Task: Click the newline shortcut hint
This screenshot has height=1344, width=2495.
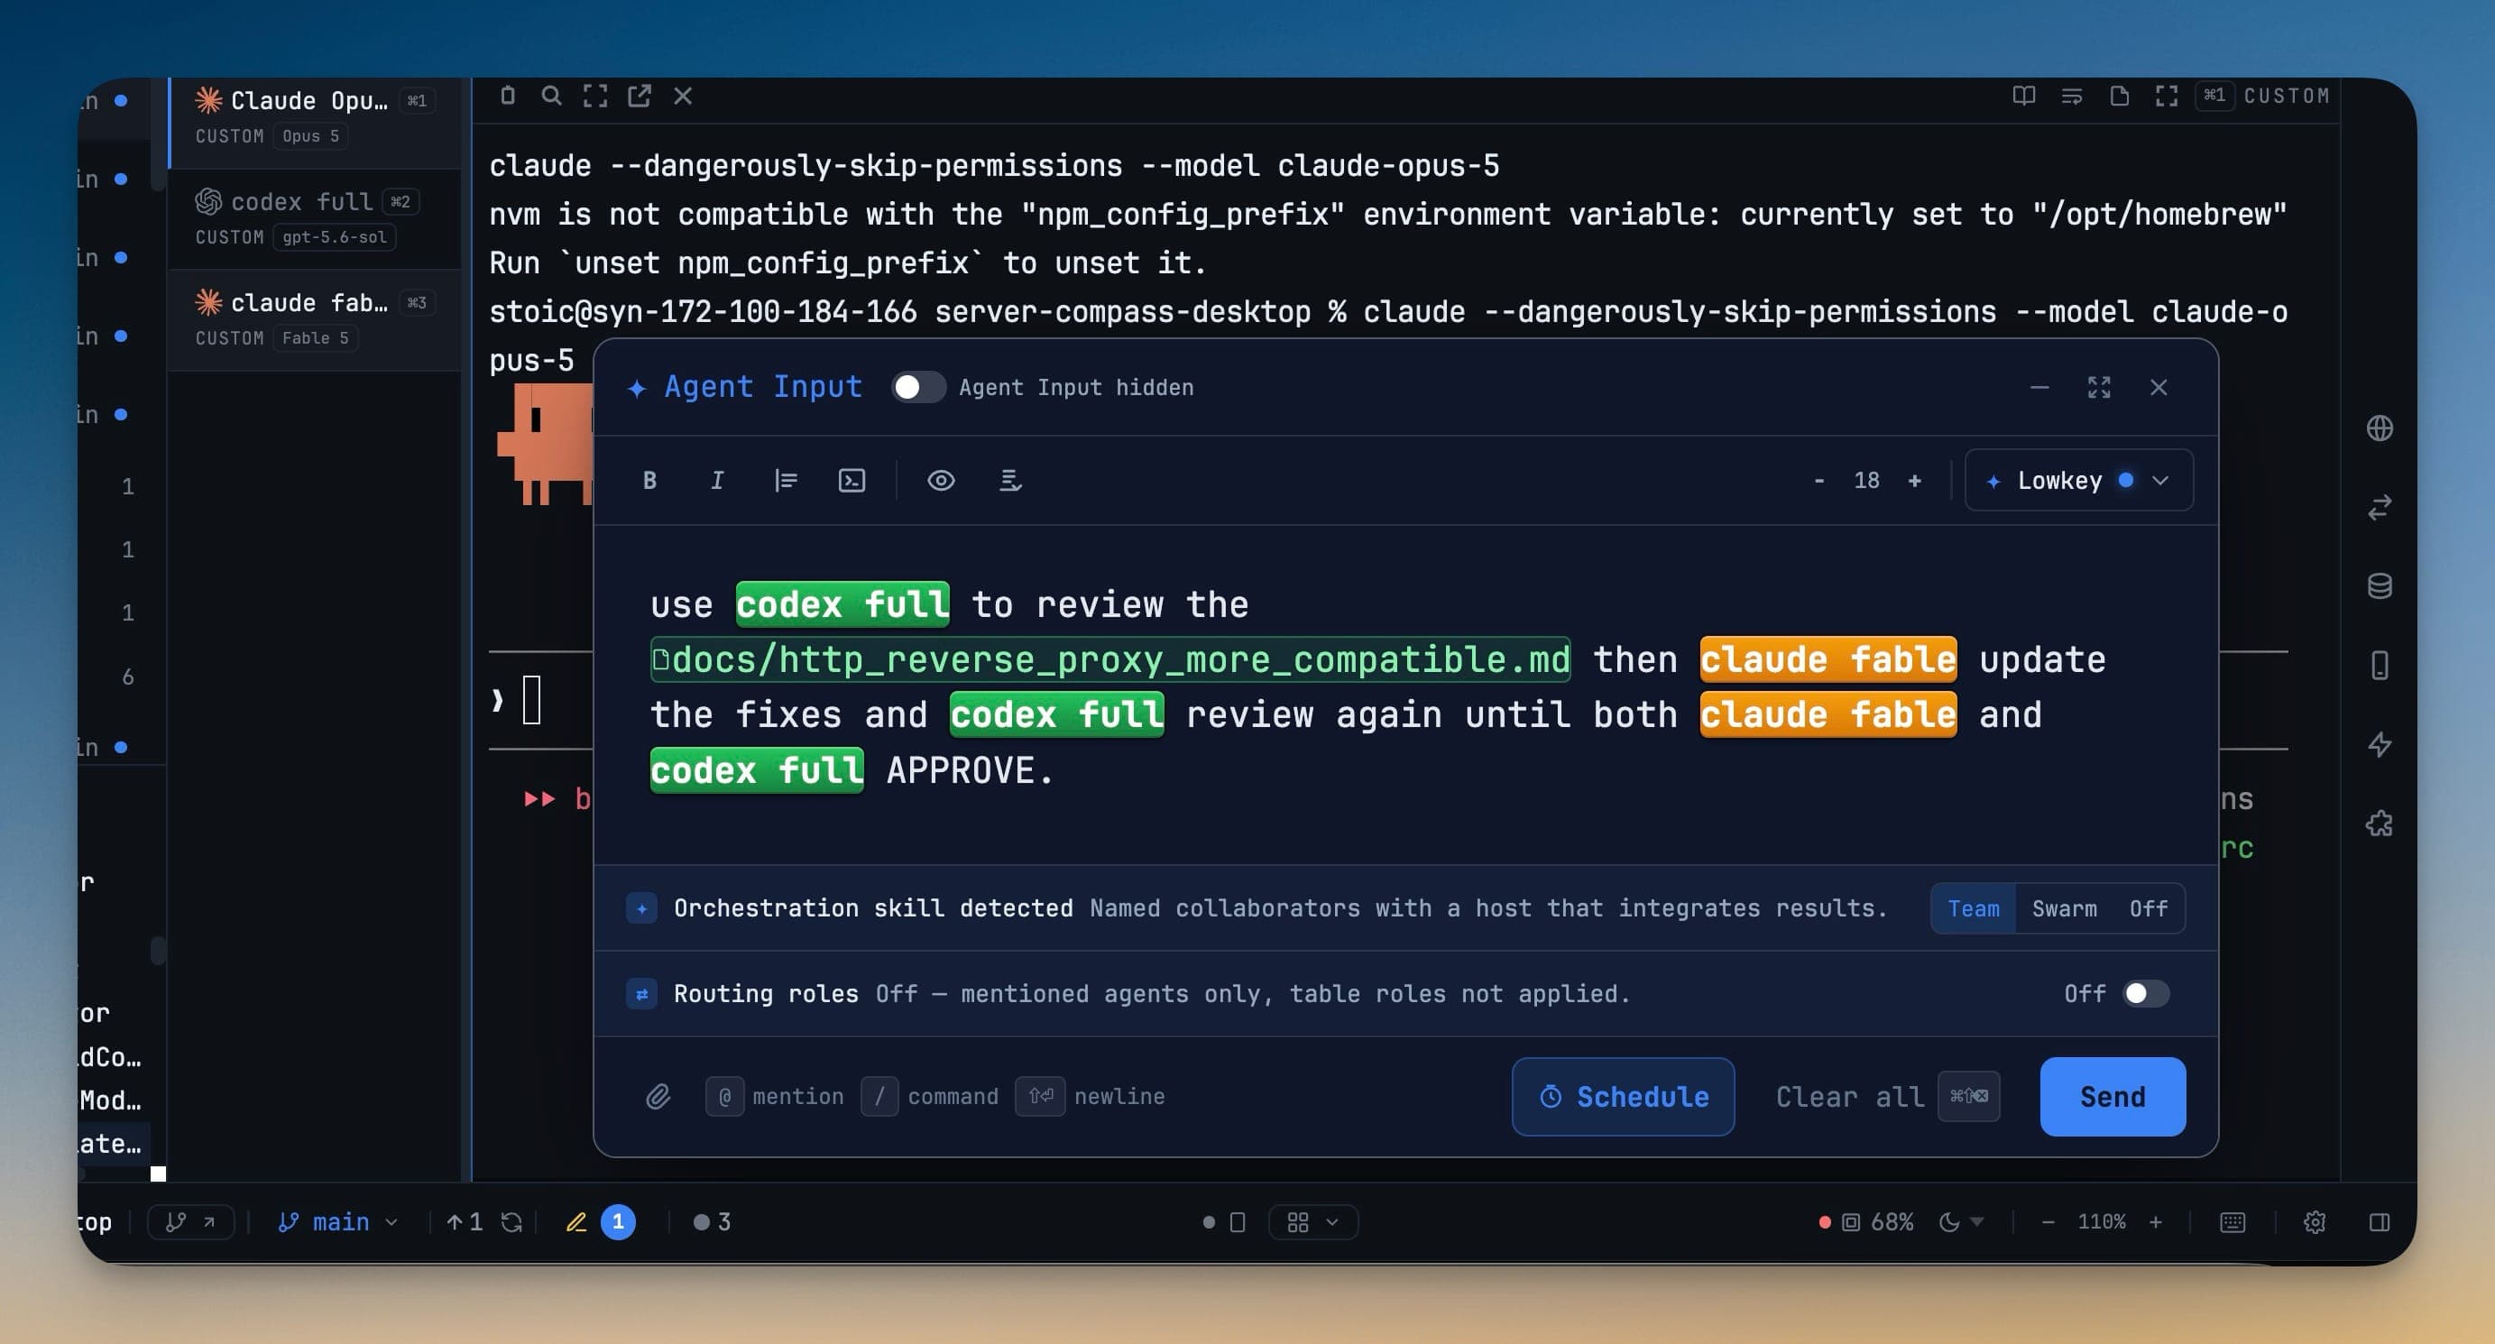Action: (1090, 1096)
